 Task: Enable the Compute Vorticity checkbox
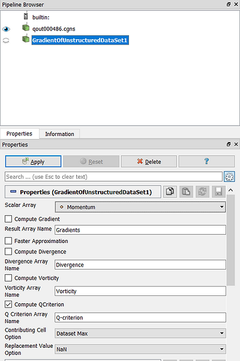(x=8, y=278)
